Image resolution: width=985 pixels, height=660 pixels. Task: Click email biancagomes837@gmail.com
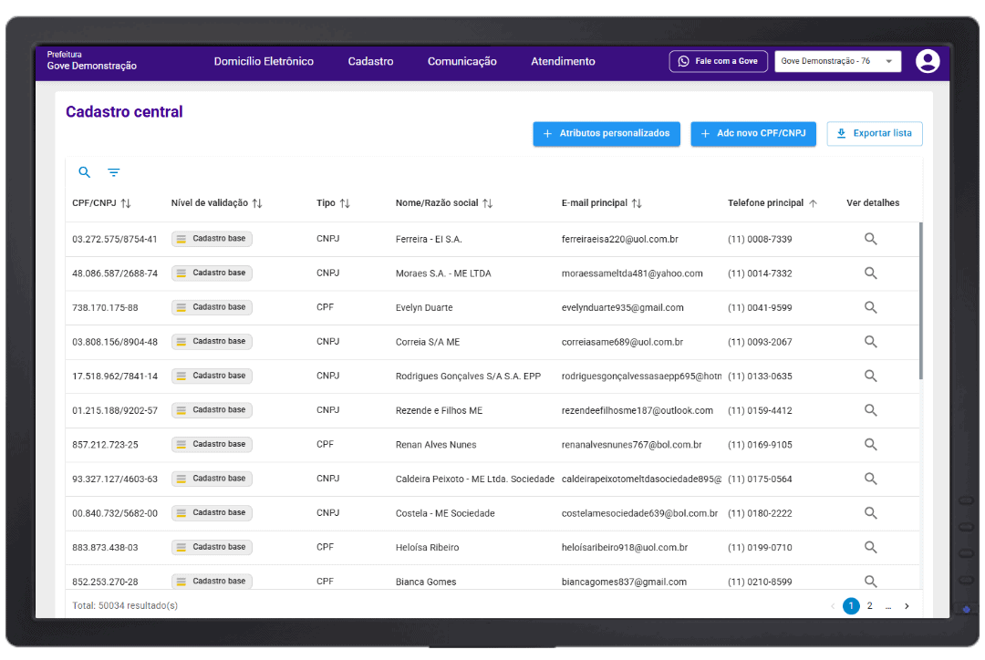[x=624, y=583]
